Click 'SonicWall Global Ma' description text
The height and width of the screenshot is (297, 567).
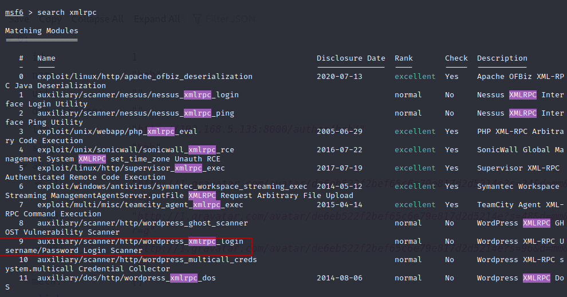(521, 149)
